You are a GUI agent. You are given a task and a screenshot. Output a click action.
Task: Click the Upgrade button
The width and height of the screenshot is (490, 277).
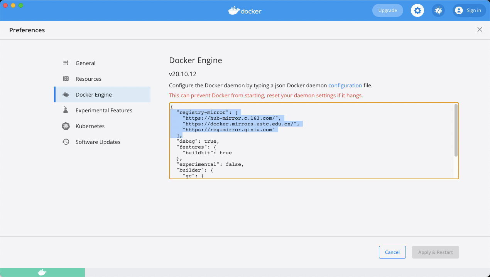pos(387,10)
